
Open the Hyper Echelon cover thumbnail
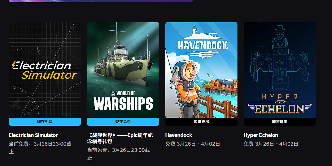pos(280,70)
